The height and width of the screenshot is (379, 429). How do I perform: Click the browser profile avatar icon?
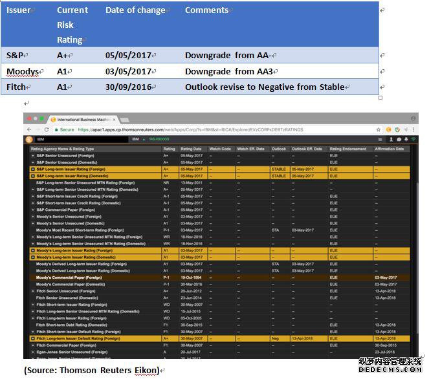point(413,118)
